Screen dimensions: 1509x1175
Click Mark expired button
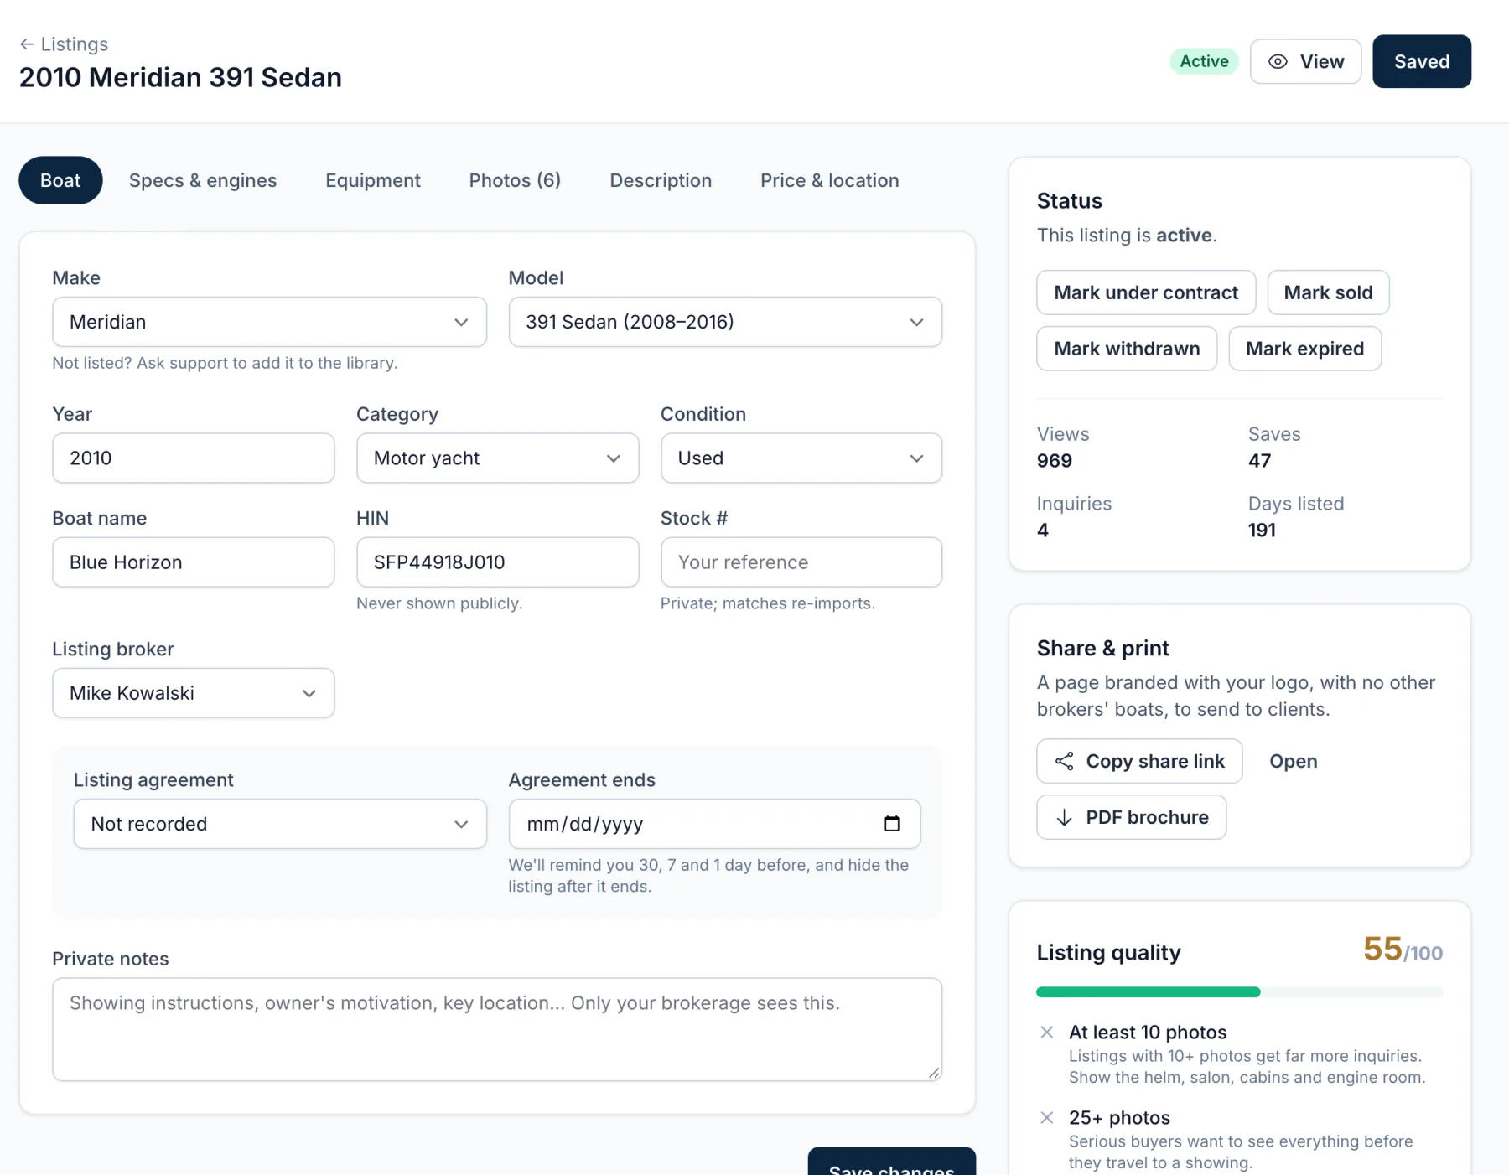1304,349
